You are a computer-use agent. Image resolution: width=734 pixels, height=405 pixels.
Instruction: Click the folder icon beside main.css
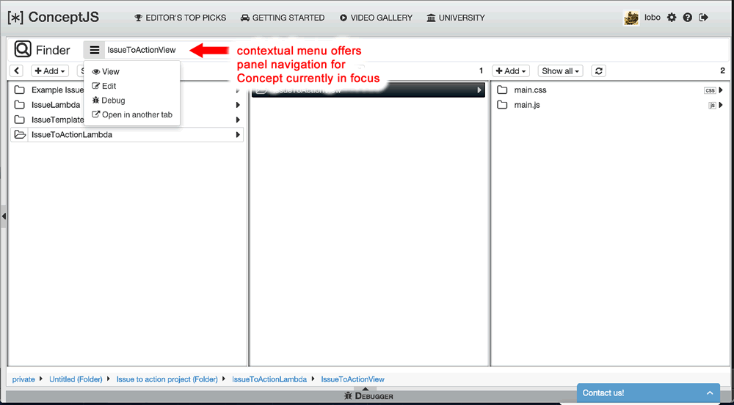coord(502,90)
